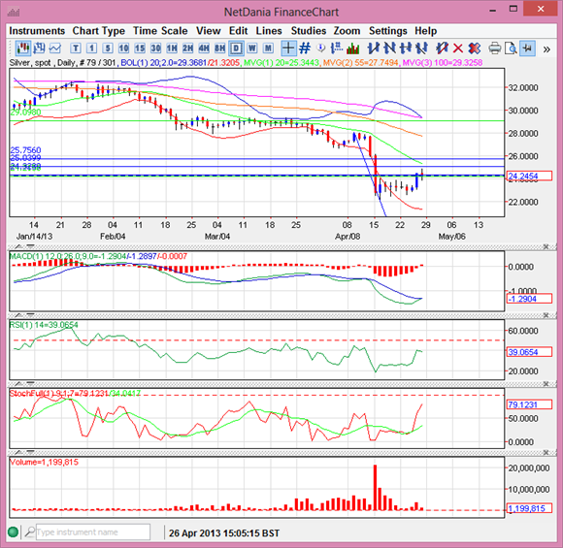The width and height of the screenshot is (563, 548).
Task: Click up arrow above RSI panel
Action: 18,315
